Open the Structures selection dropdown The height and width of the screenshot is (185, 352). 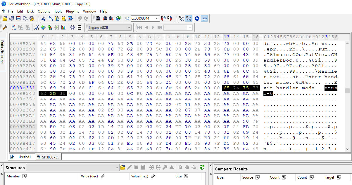click(x=73, y=167)
